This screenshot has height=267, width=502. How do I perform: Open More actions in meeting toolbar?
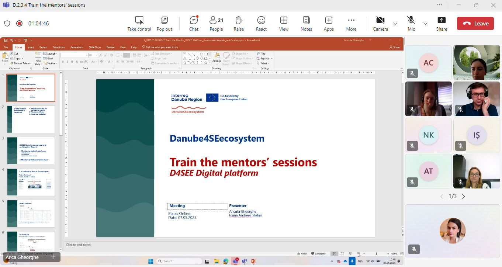click(351, 24)
